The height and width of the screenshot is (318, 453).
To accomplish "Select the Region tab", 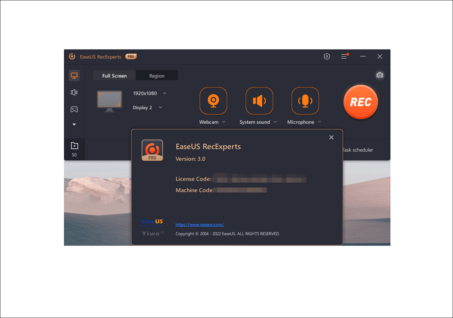I will coord(157,76).
